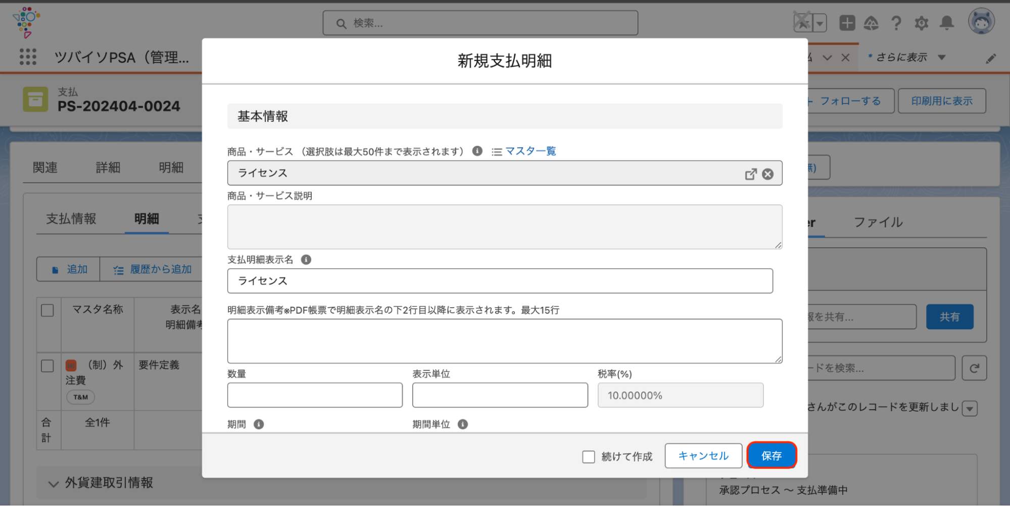Open the Trailhead guidance icon
This screenshot has width=1010, height=506.
point(871,23)
